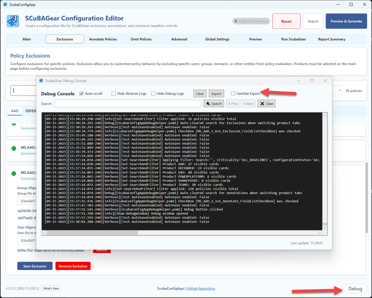Jump to previous search match with Prev
This screenshot has height=298, width=372.
(x=233, y=104)
